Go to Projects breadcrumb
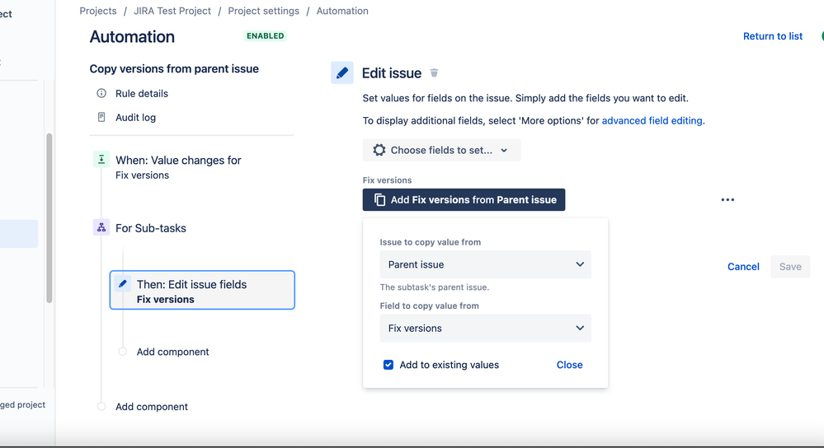 98,11
